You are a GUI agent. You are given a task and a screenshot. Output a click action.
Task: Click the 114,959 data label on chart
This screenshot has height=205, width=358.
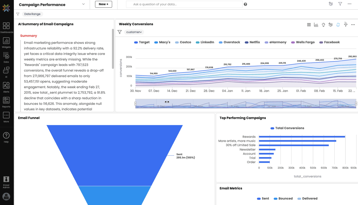point(154,73)
